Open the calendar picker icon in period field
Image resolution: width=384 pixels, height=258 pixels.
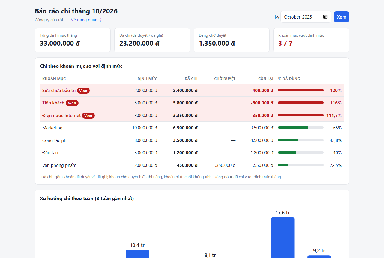pos(325,17)
